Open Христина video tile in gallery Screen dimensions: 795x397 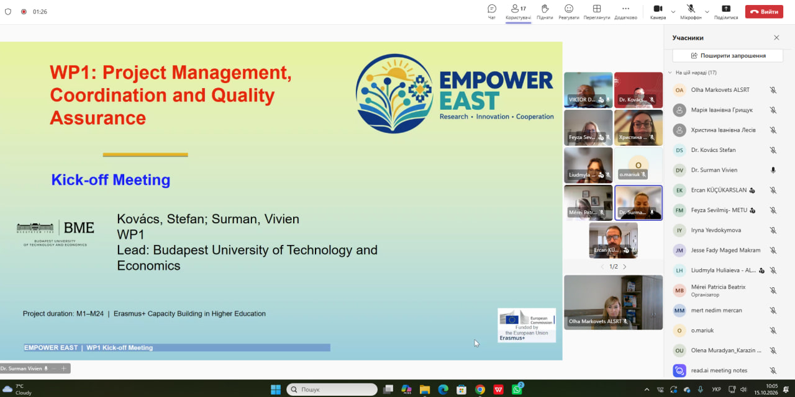tap(638, 128)
